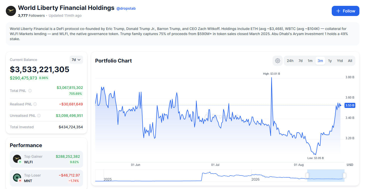The image size is (365, 189).
Task: Click the Realised PNL info icon
Action: (35, 104)
